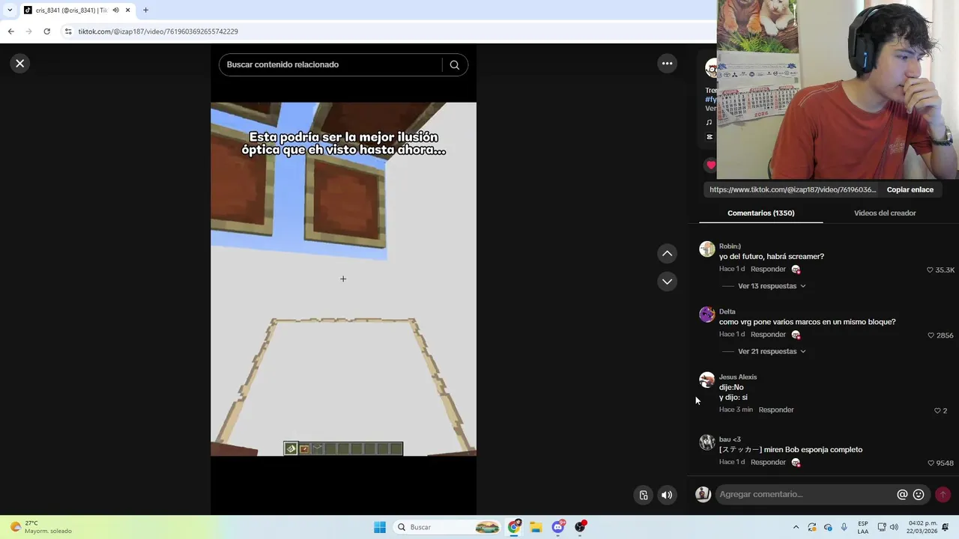Click the browser back arrow

pyautogui.click(x=10, y=31)
